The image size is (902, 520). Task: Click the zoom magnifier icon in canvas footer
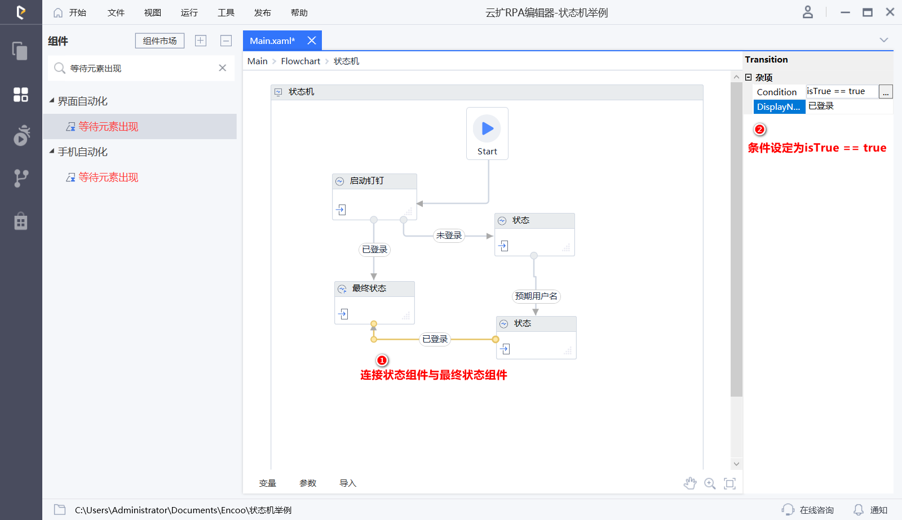pyautogui.click(x=710, y=483)
